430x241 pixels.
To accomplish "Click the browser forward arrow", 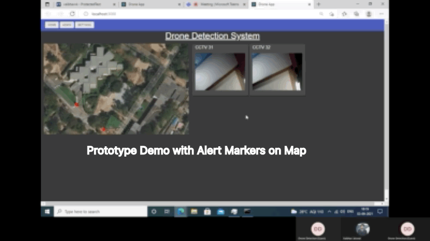I will tap(60, 14).
